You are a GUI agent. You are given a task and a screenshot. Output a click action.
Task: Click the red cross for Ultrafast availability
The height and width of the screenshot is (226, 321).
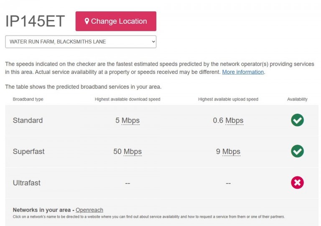pos(297,183)
